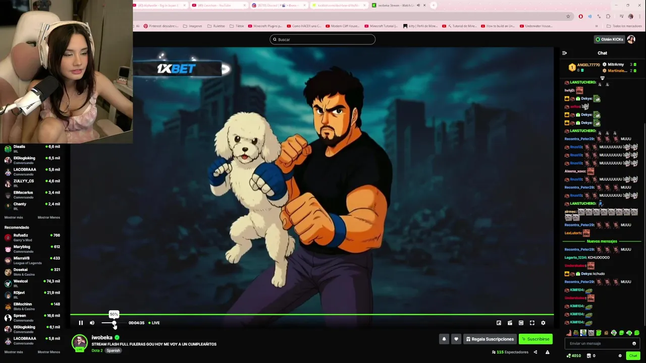Click the iwobeka streamer avatar
This screenshot has width=646, height=363.
[x=79, y=343]
